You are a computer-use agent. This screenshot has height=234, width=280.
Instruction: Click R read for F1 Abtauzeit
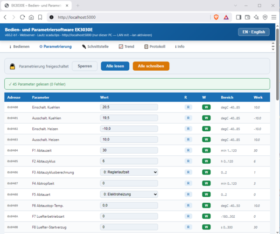point(188,150)
